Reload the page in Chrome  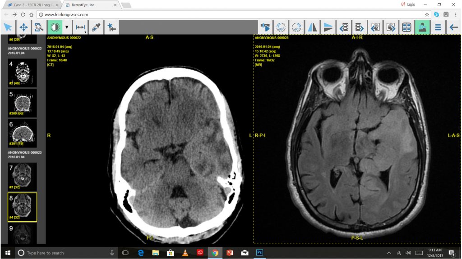click(x=24, y=14)
